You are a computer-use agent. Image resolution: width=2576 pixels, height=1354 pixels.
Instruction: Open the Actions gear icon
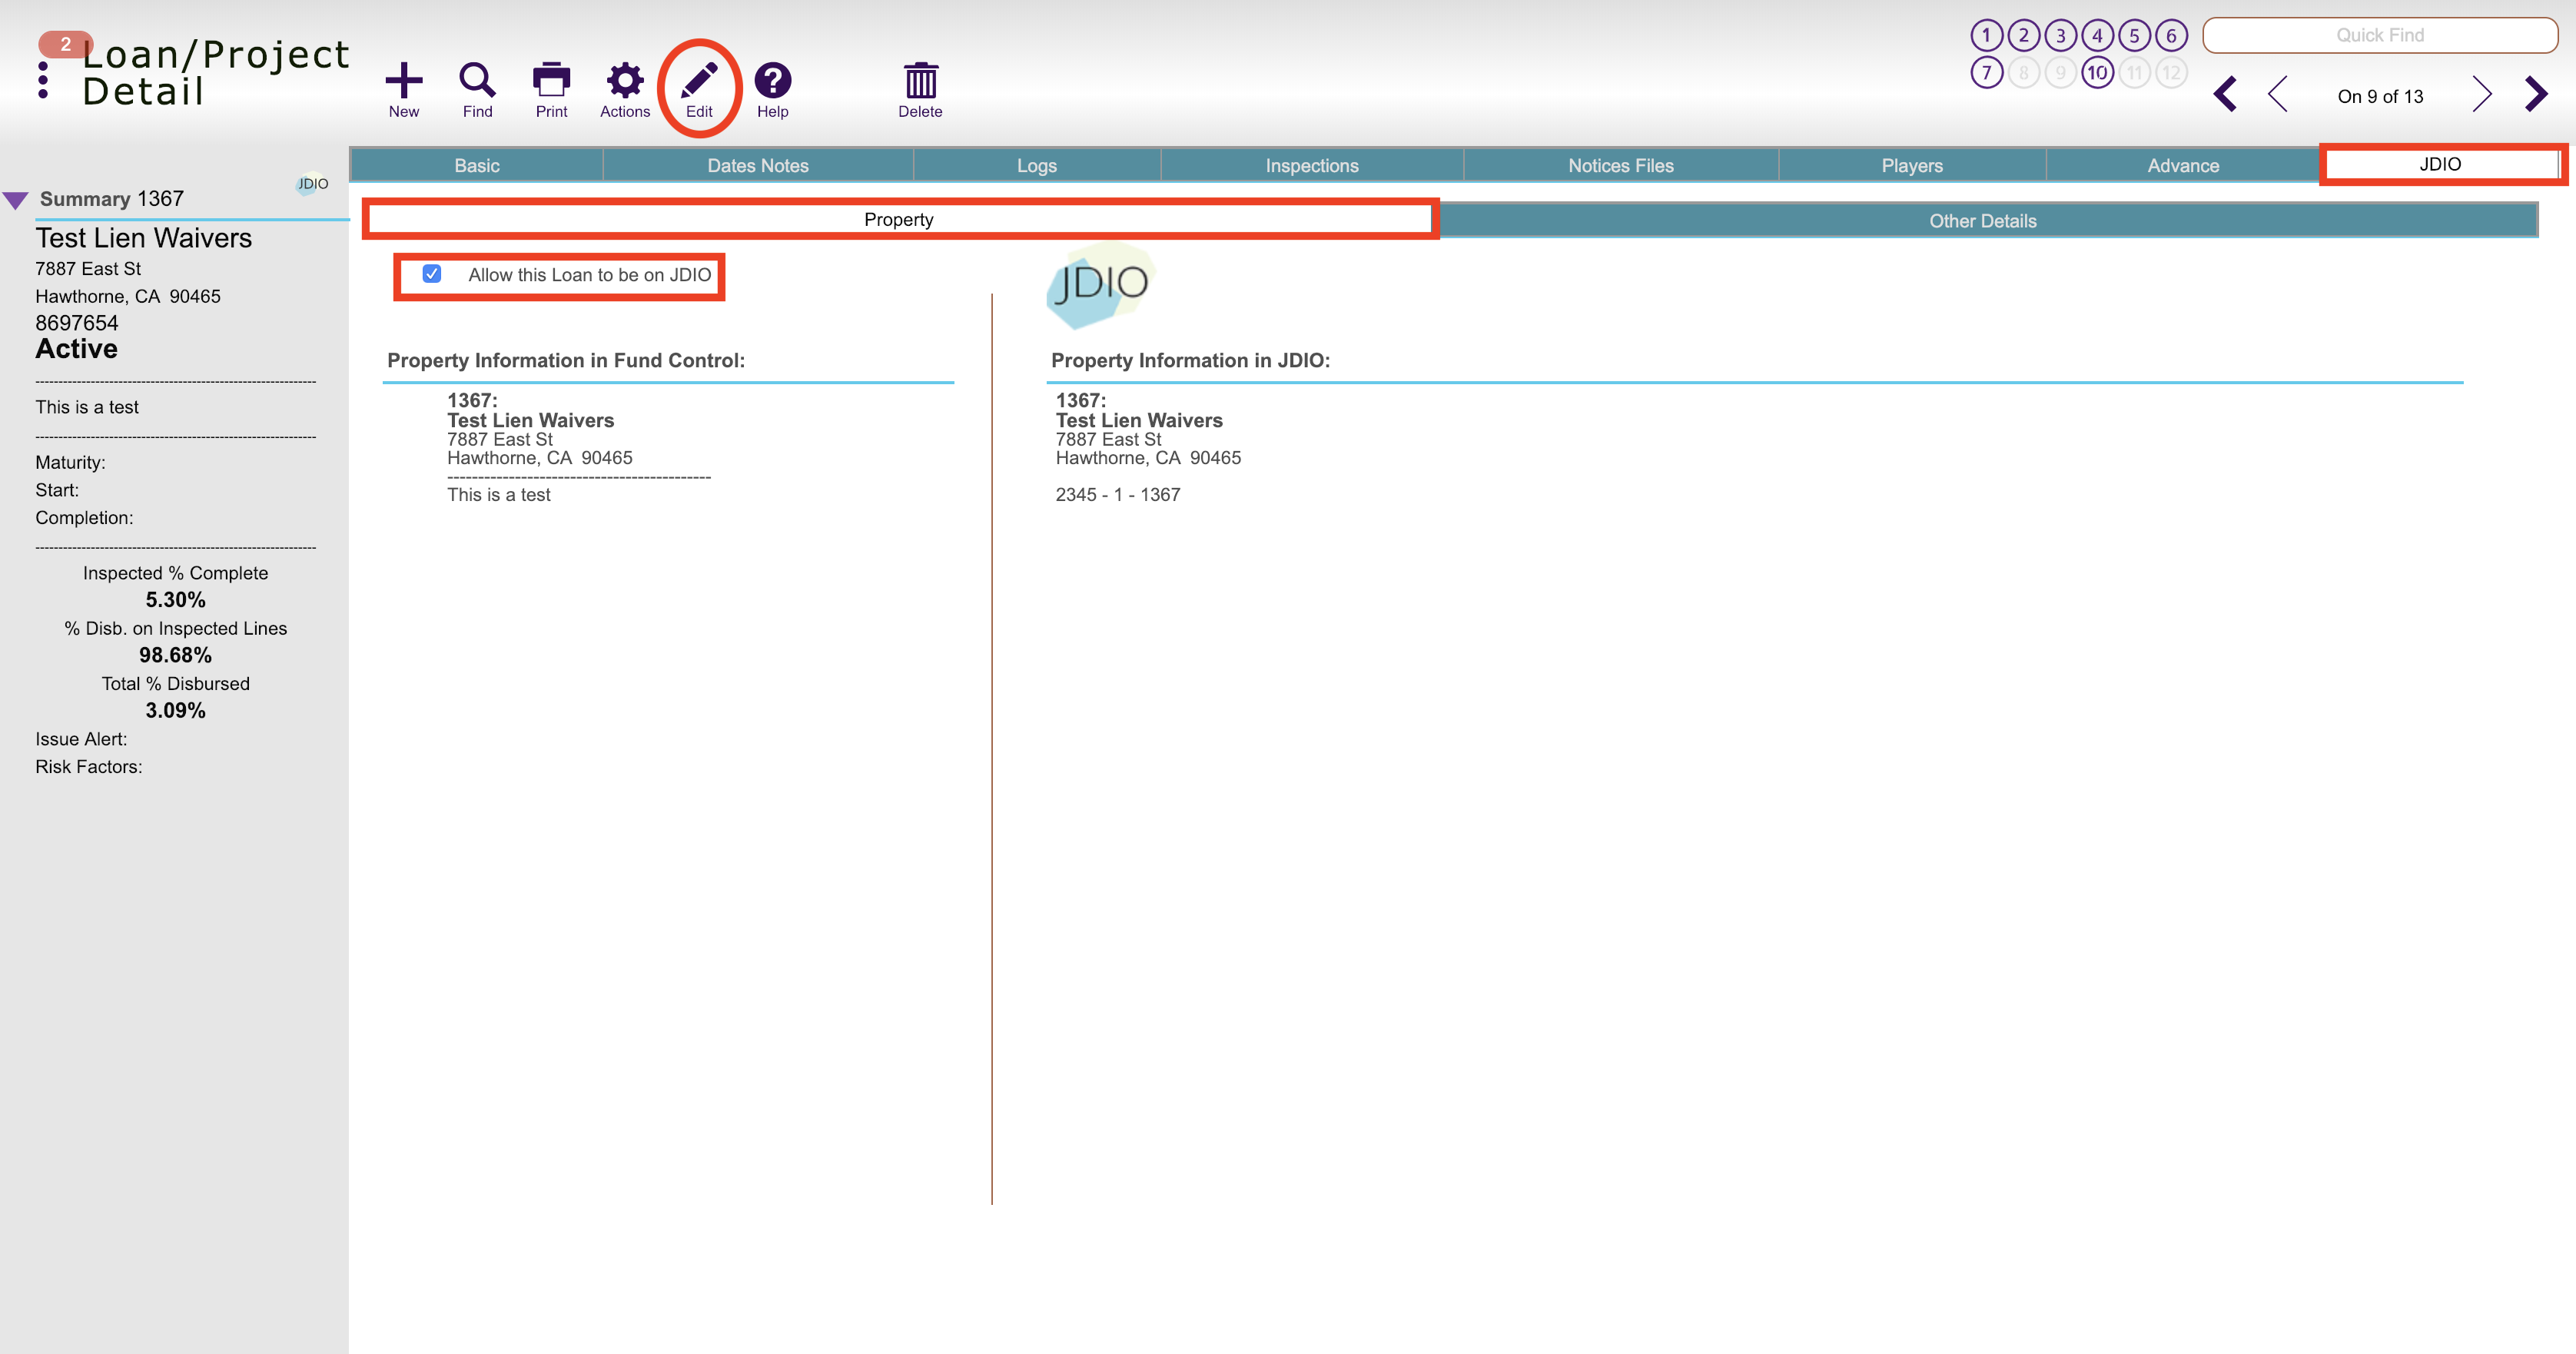624,80
